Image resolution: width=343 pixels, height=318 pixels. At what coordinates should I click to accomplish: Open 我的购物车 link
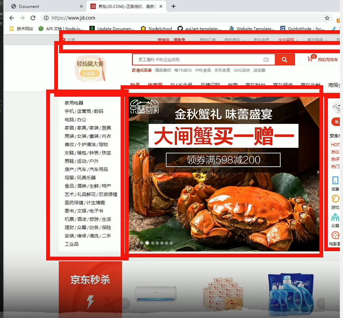(x=328, y=59)
